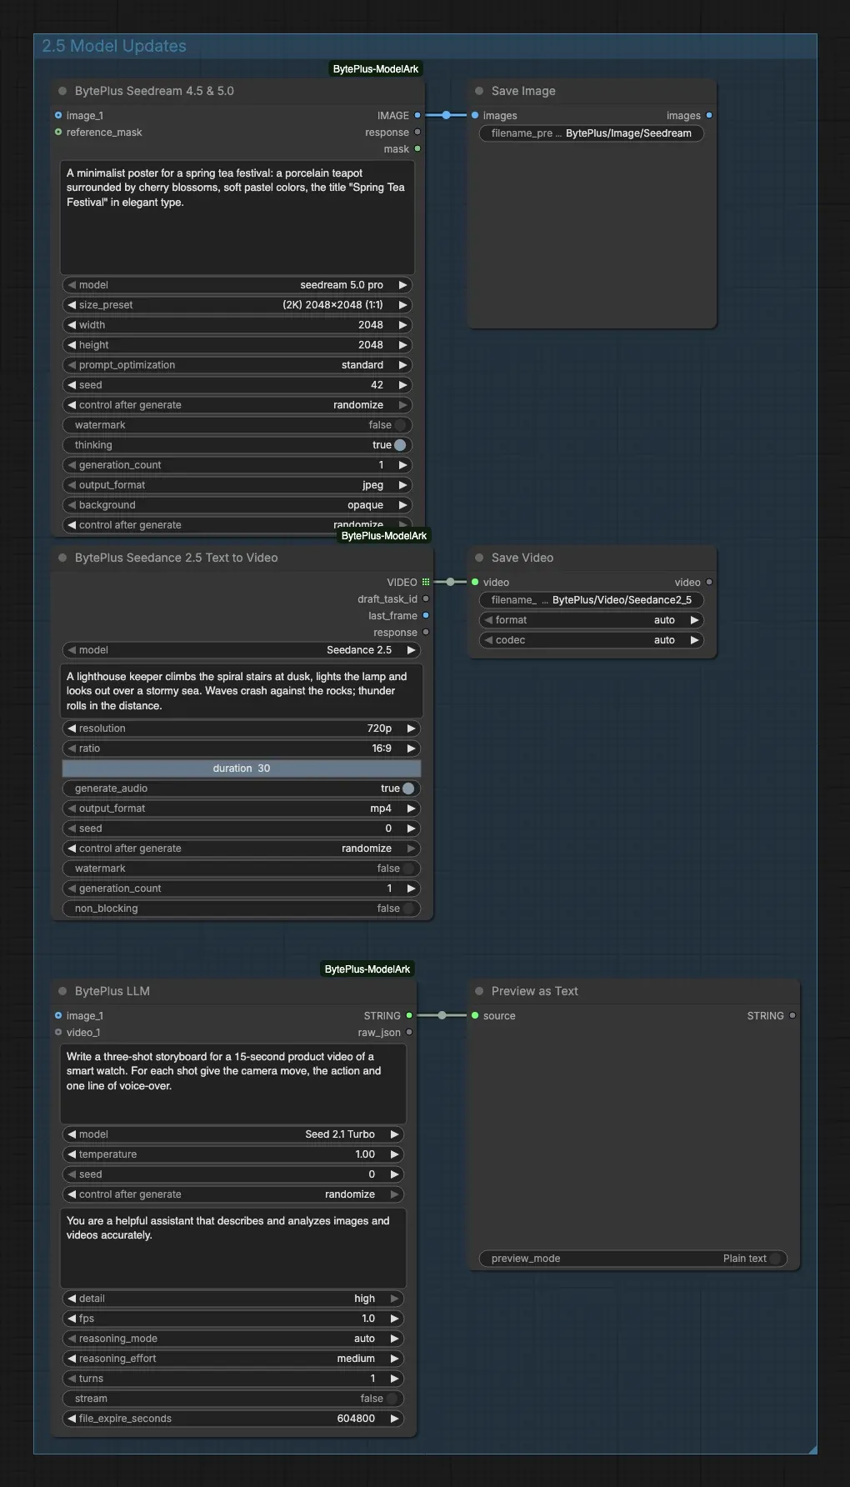Image resolution: width=850 pixels, height=1487 pixels.
Task: Toggle LLM stream switch
Action: click(x=392, y=1399)
